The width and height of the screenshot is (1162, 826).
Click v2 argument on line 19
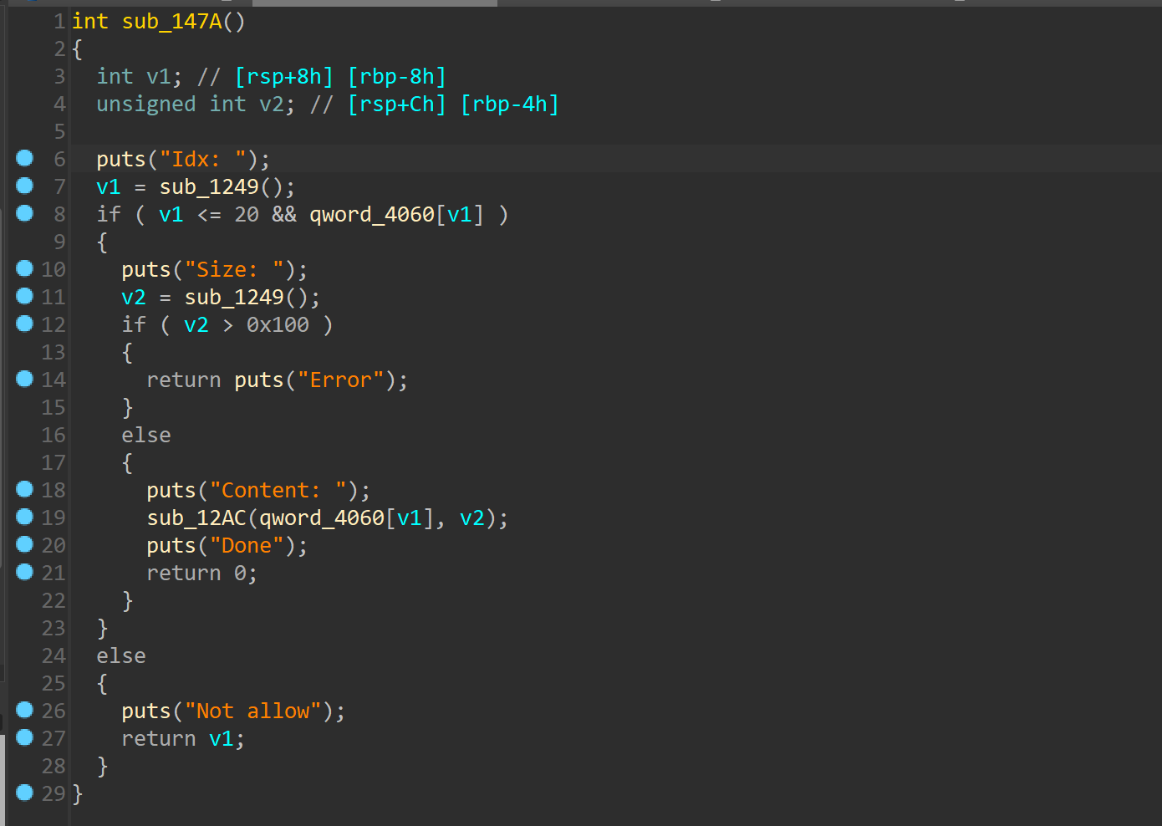[472, 518]
